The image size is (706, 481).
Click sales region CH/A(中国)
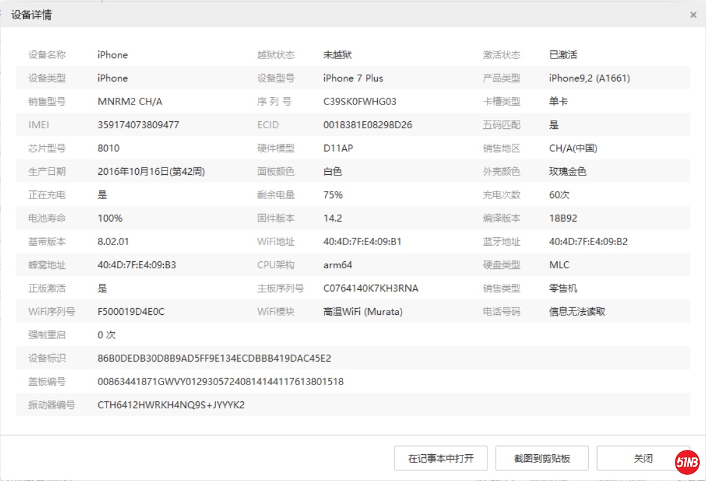573,149
